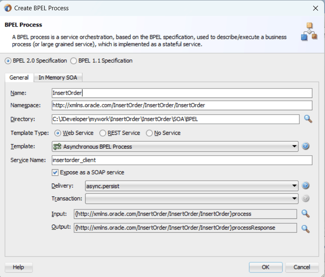Image resolution: width=325 pixels, height=277 pixels.
Task: Select the General tab
Action: tap(19, 77)
